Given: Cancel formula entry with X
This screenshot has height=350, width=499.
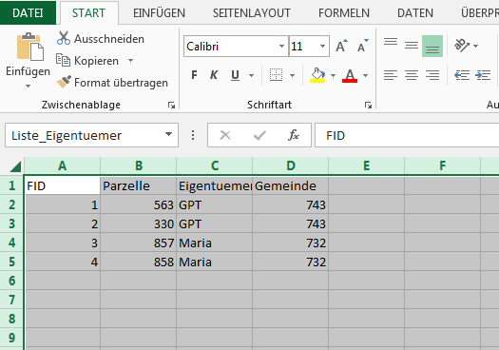Looking at the screenshot, I should [225, 135].
